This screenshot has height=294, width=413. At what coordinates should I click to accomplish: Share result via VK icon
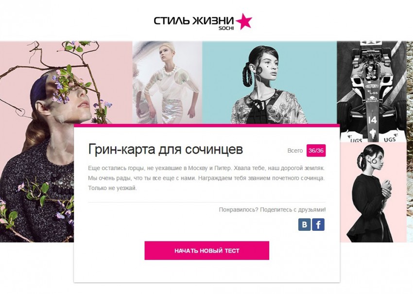(305, 225)
